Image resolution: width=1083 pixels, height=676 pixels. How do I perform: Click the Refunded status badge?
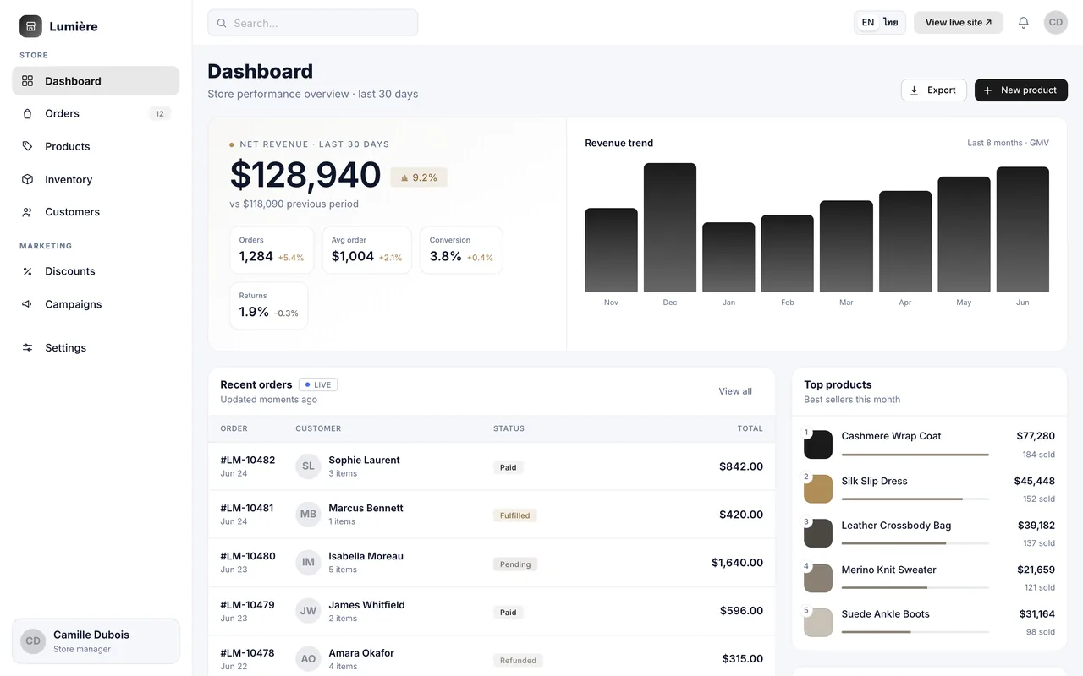tap(518, 660)
